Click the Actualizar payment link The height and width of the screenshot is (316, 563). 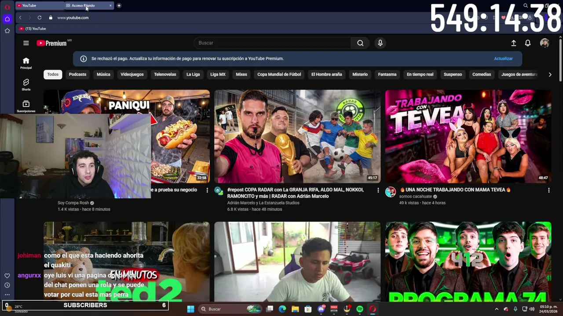(x=503, y=58)
